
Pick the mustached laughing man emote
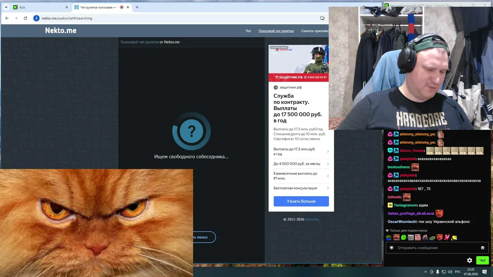click(x=396, y=237)
